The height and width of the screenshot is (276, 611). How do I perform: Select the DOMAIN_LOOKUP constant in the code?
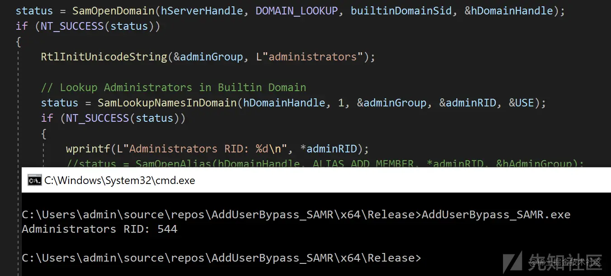pos(296,10)
